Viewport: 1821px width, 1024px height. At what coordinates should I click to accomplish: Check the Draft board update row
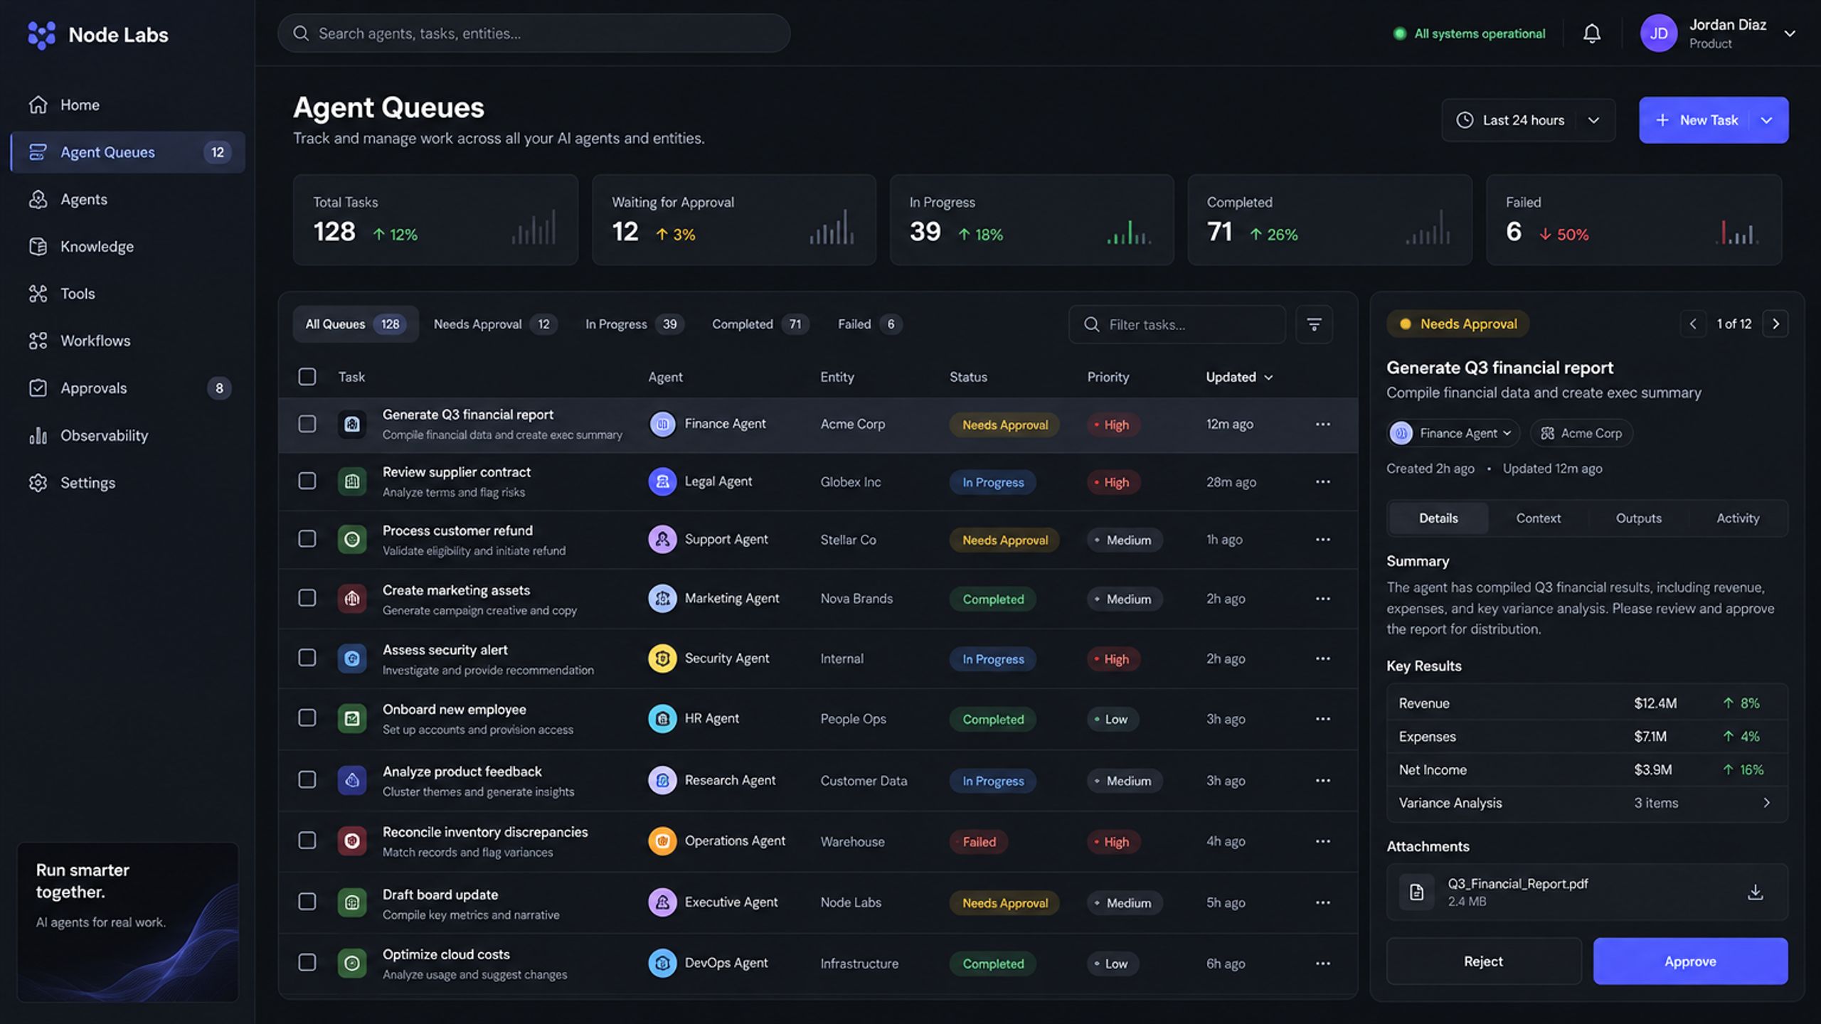pyautogui.click(x=307, y=902)
